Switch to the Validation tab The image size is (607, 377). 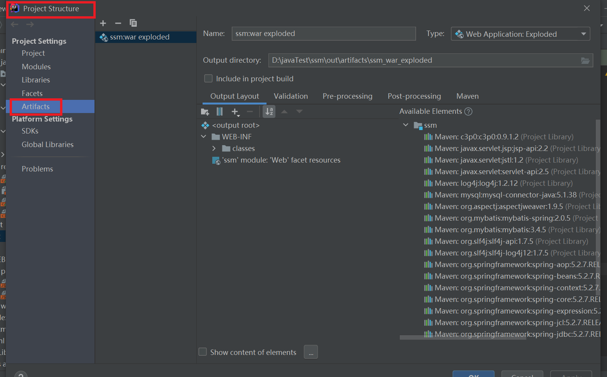point(291,96)
